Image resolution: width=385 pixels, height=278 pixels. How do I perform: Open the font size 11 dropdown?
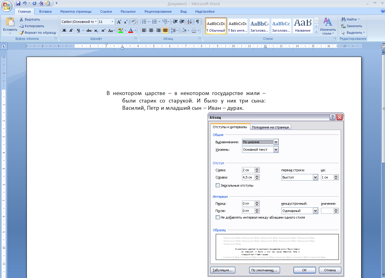(x=113, y=22)
